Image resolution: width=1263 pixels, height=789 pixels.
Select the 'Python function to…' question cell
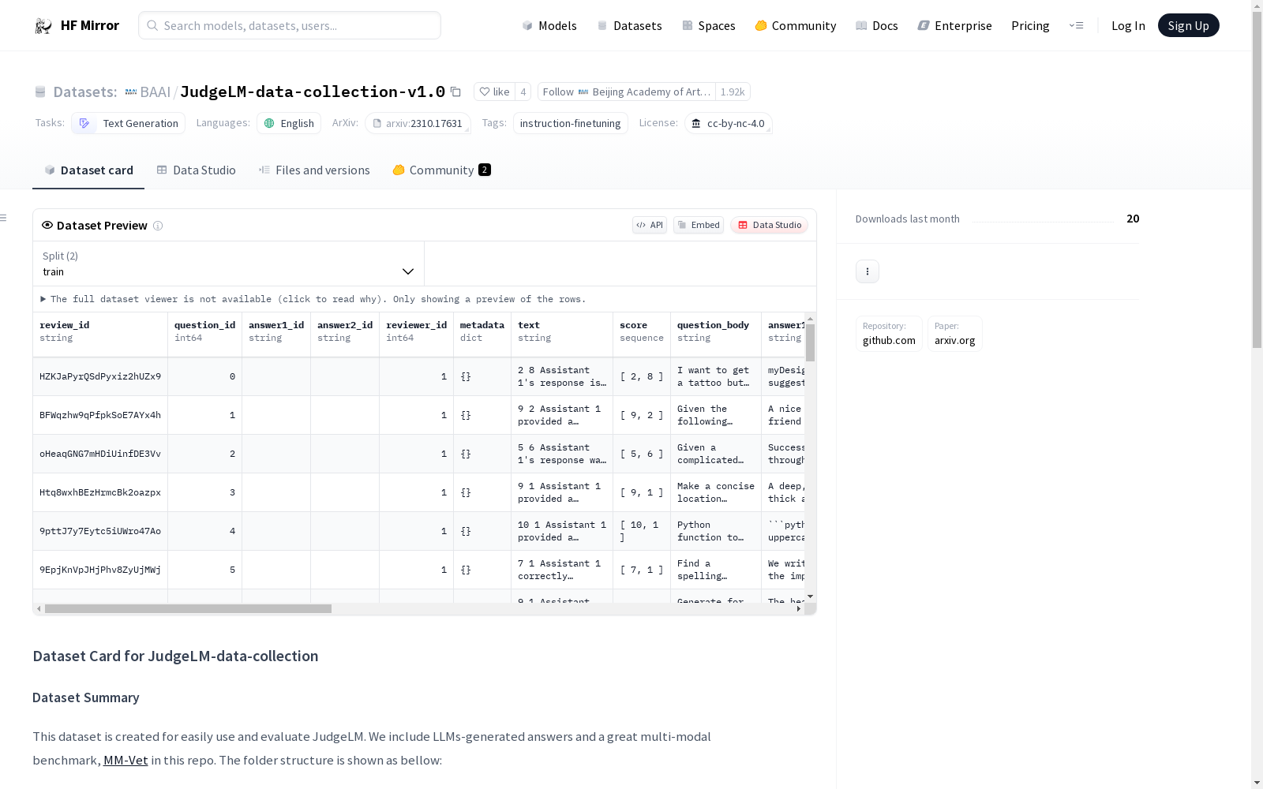click(716, 531)
